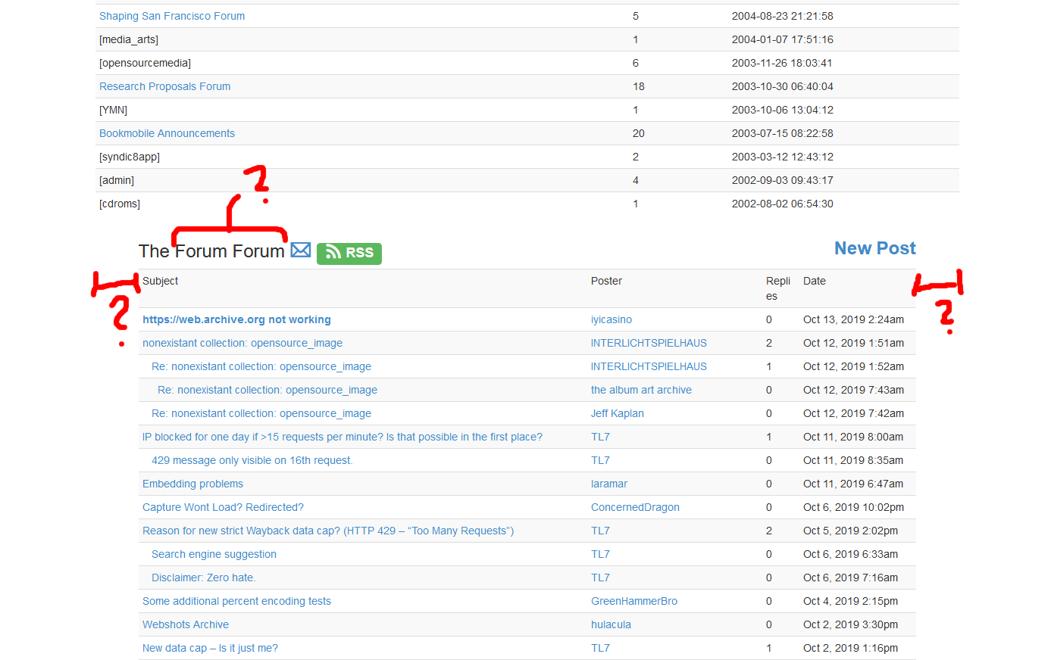Open 'Embedding problems' thread

click(x=192, y=484)
